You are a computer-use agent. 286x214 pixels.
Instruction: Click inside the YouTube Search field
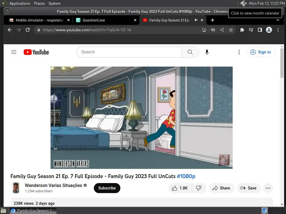[x=129, y=52]
